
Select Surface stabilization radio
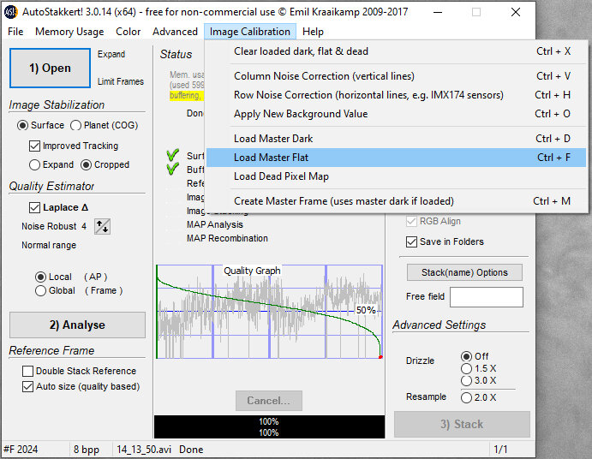click(x=22, y=125)
